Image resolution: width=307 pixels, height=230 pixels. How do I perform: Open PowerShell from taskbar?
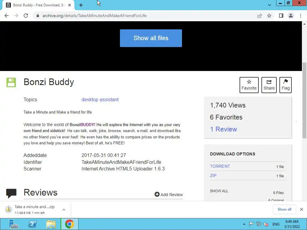32,224
